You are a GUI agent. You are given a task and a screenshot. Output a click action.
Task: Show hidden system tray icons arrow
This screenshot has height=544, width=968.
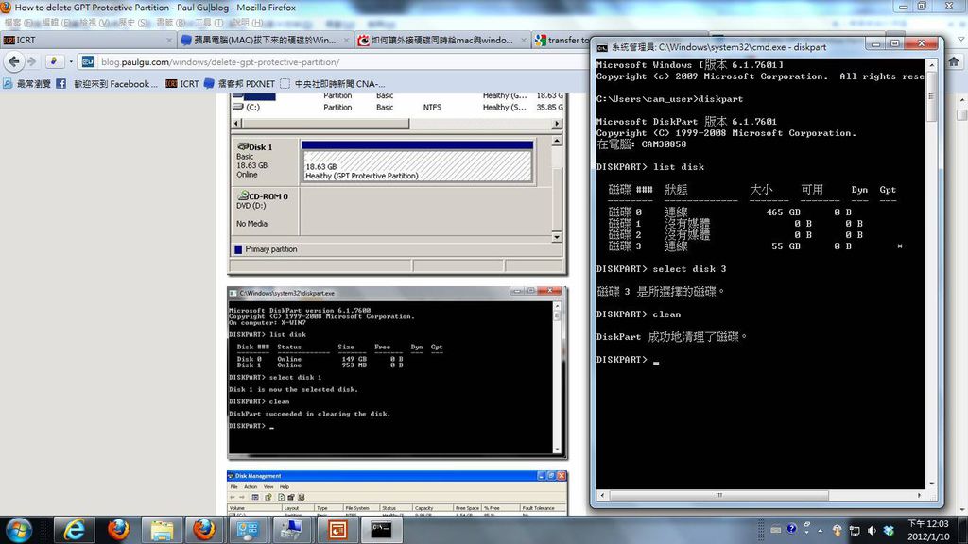(821, 531)
